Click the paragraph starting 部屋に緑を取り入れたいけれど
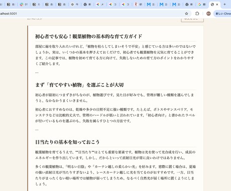Viewport: 231px width, 191px height. tap(115, 55)
